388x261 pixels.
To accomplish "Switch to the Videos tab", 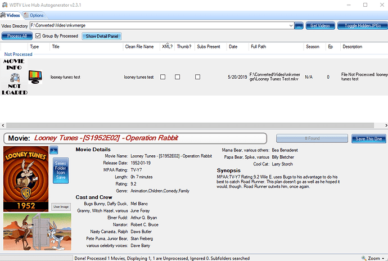I will tap(10, 15).
